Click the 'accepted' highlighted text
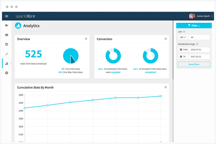The width and height of the screenshot is (216, 144). (116, 72)
